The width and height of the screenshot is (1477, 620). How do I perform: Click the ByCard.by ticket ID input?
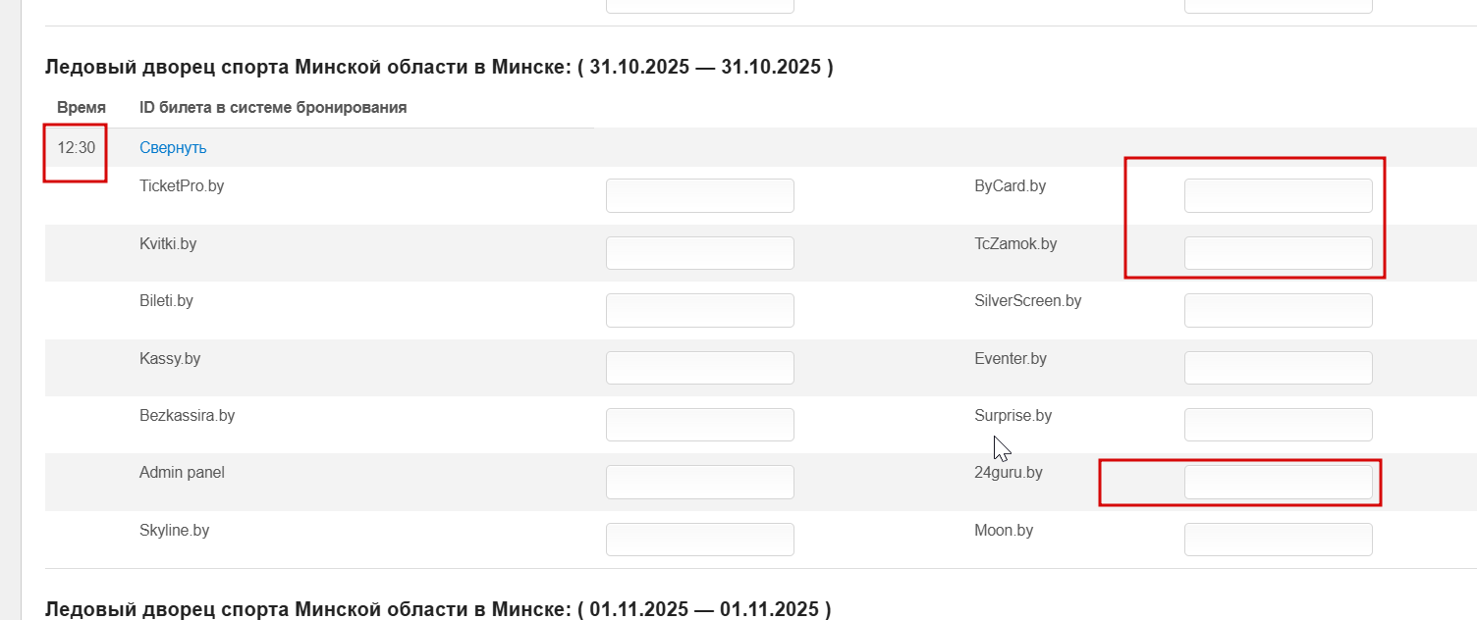click(x=1278, y=196)
